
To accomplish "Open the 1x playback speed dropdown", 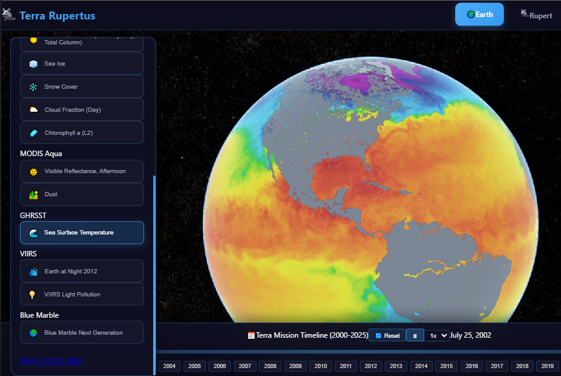I will pos(437,336).
